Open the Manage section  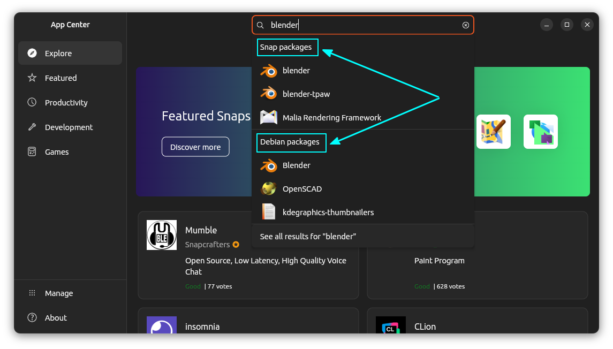[x=59, y=293]
